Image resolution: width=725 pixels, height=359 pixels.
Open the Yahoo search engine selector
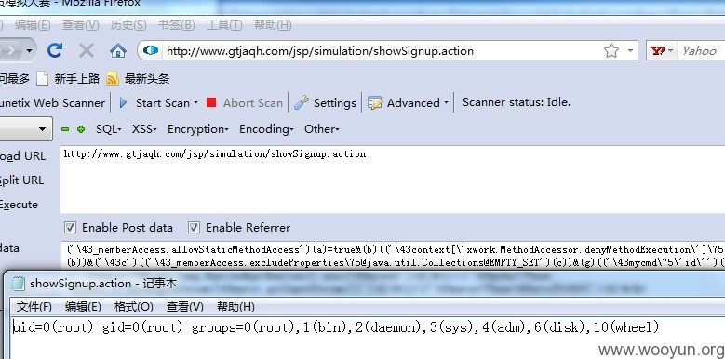(662, 50)
